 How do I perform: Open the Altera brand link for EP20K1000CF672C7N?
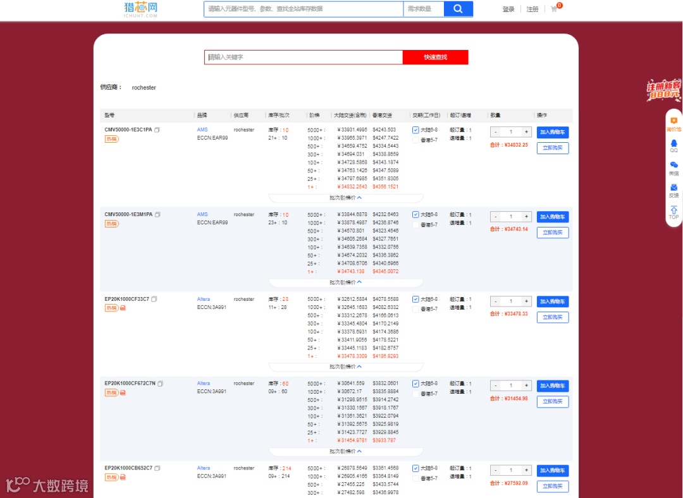(x=204, y=384)
